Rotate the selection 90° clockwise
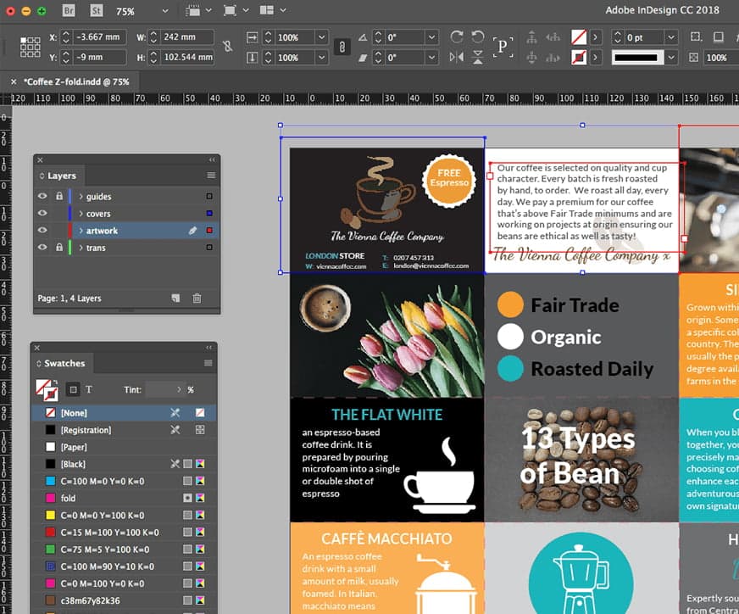 point(456,36)
